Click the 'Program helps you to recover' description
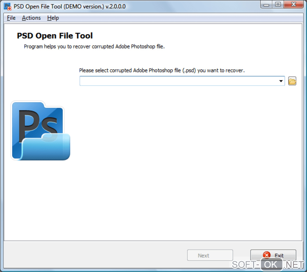The image size is (307, 272). 94,46
